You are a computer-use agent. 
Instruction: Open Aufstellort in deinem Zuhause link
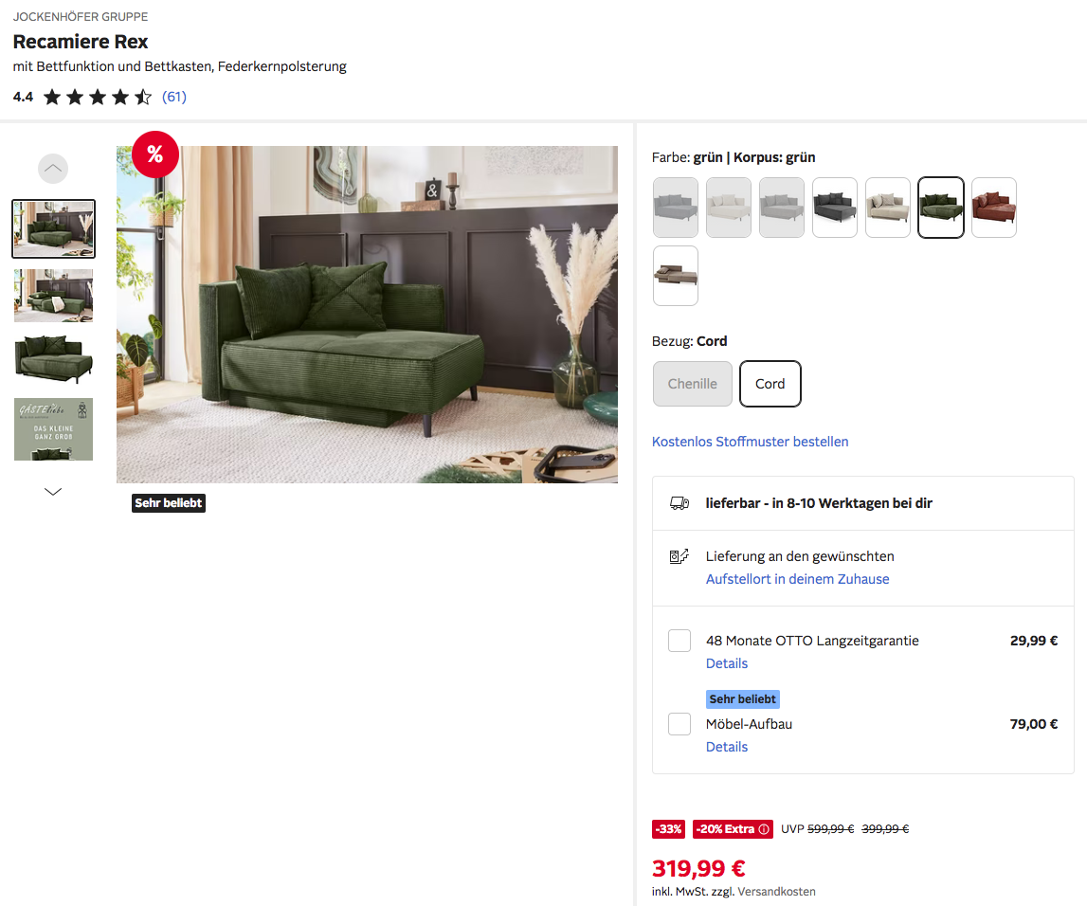click(797, 579)
